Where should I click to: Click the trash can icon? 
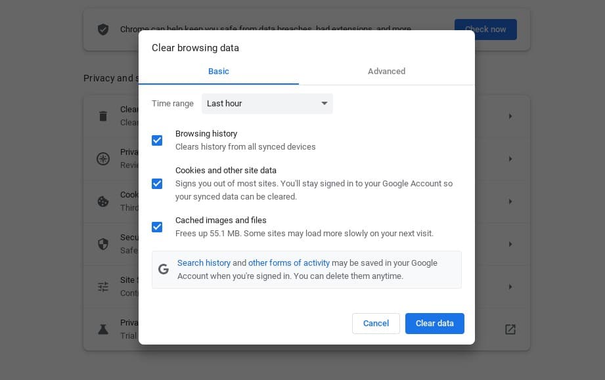pos(103,116)
